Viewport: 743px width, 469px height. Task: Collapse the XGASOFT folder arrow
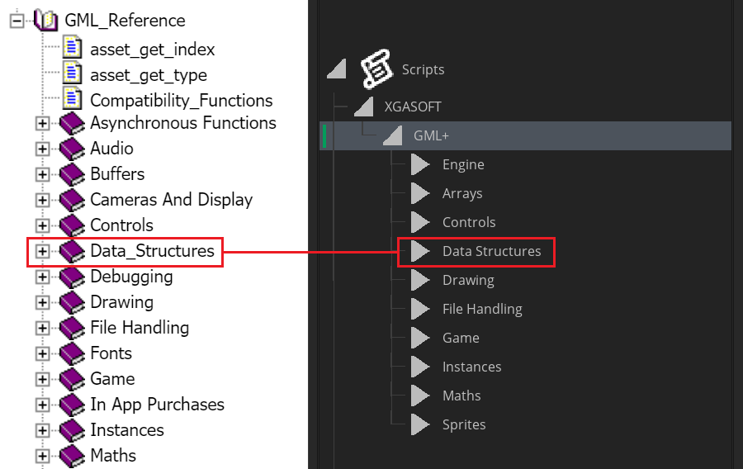(364, 107)
